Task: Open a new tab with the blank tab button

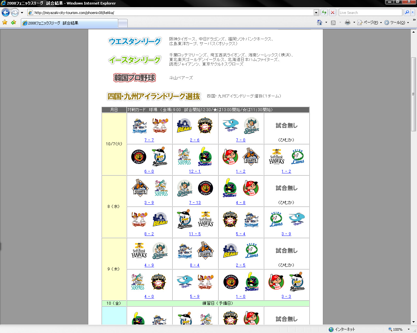Action: pyautogui.click(x=122, y=23)
